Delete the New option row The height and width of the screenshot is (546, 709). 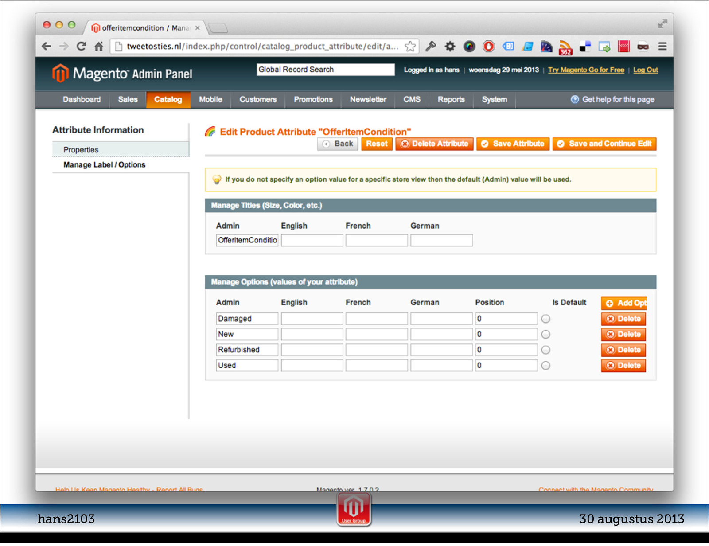point(623,335)
